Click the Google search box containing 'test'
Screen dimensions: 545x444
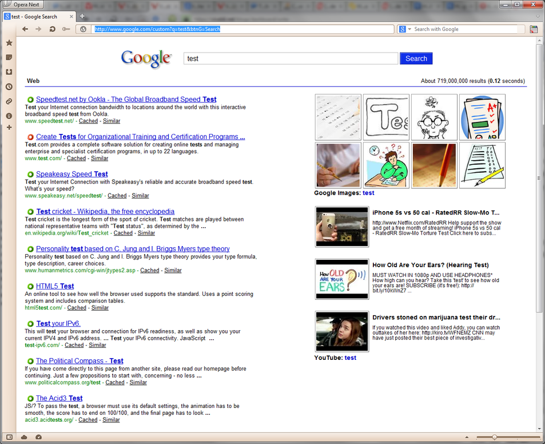coord(291,58)
